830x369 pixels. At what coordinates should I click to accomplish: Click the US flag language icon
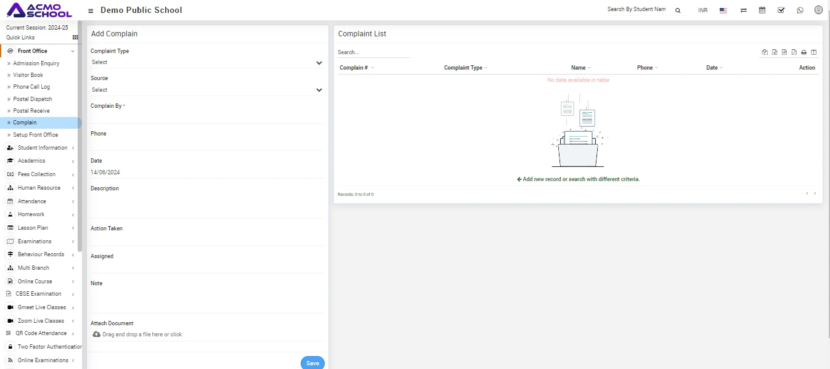pos(723,10)
